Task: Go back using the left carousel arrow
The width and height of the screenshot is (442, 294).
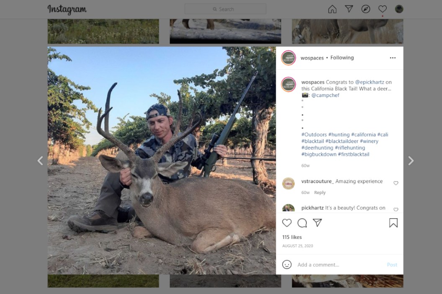Action: (40, 161)
